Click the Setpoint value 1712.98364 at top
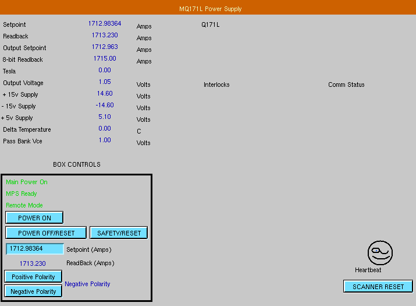Viewport: 416px width, 306px height. (105, 23)
